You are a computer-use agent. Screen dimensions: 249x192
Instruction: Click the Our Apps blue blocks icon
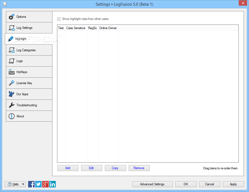(11, 94)
